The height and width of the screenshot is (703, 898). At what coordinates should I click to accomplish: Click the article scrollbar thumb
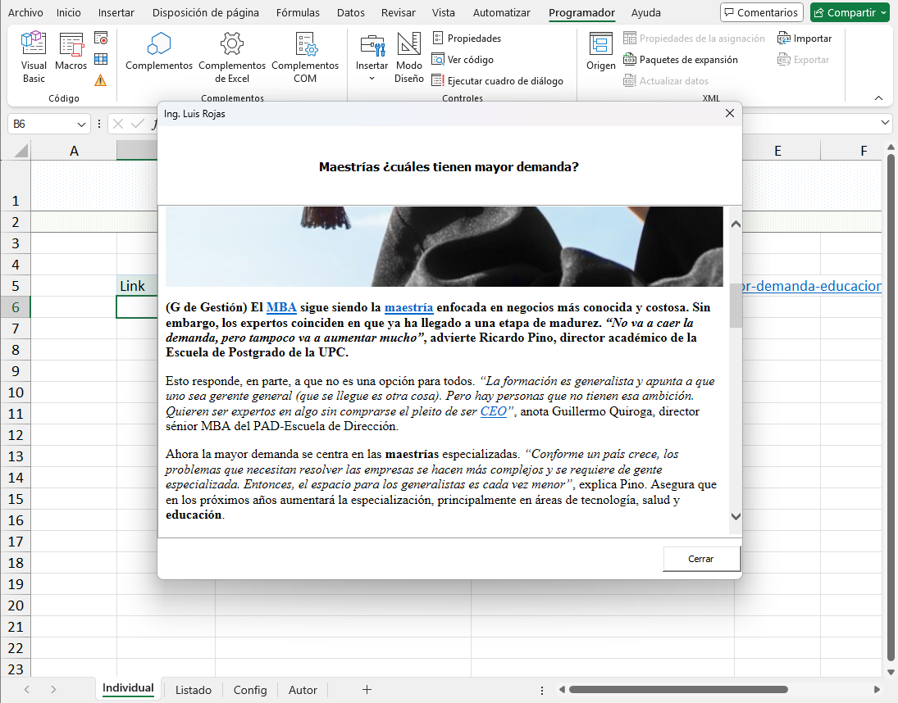736,306
